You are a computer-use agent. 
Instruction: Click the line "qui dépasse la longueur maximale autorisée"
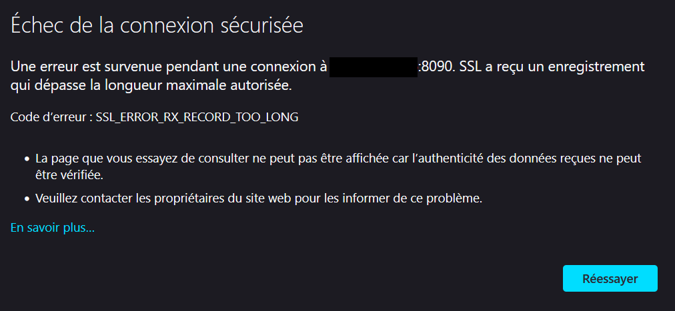[151, 85]
